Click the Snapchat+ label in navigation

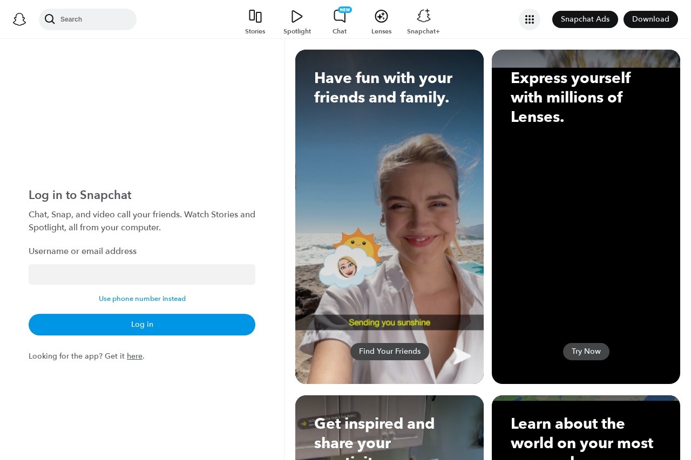coord(423,31)
